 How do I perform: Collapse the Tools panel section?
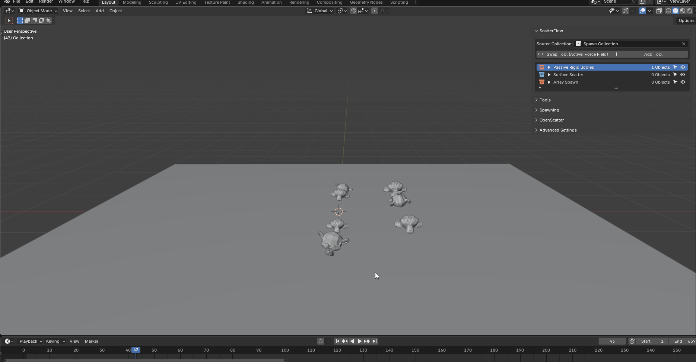[544, 100]
